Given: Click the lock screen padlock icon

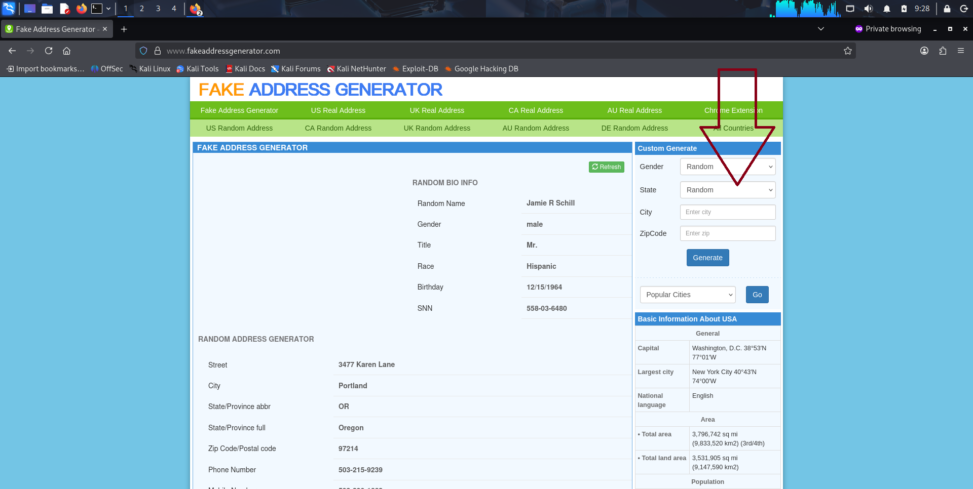Looking at the screenshot, I should point(947,9).
